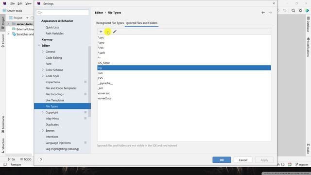This screenshot has height=175, width=311.
Task: Navigate back in Settings history
Action: 263,13
